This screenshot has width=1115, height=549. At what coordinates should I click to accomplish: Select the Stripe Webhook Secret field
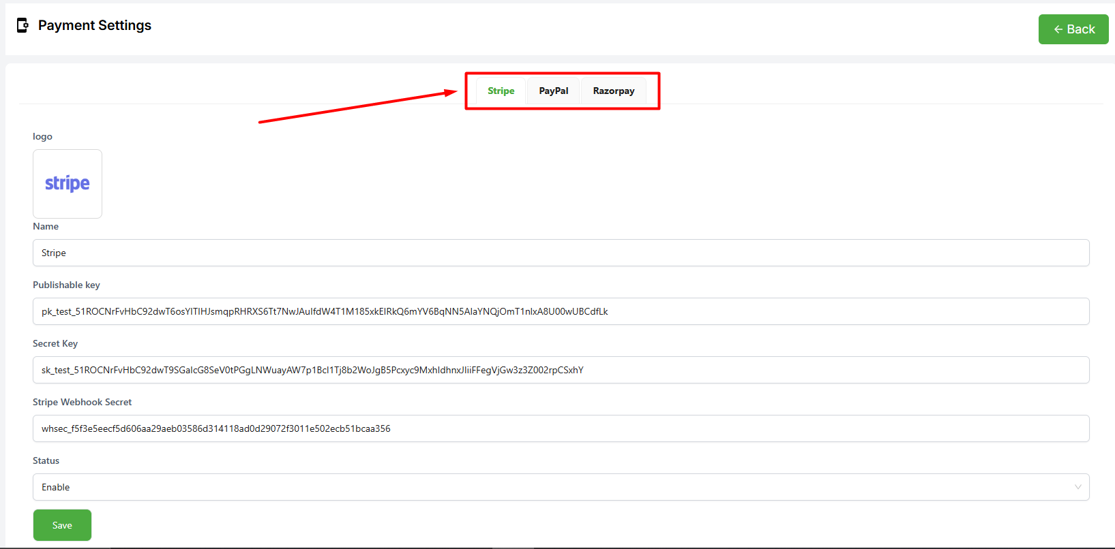(561, 428)
